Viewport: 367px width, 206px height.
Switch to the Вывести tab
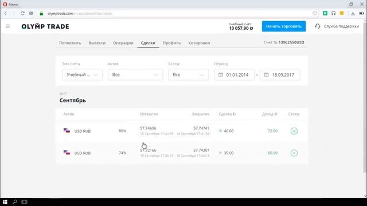click(x=97, y=43)
